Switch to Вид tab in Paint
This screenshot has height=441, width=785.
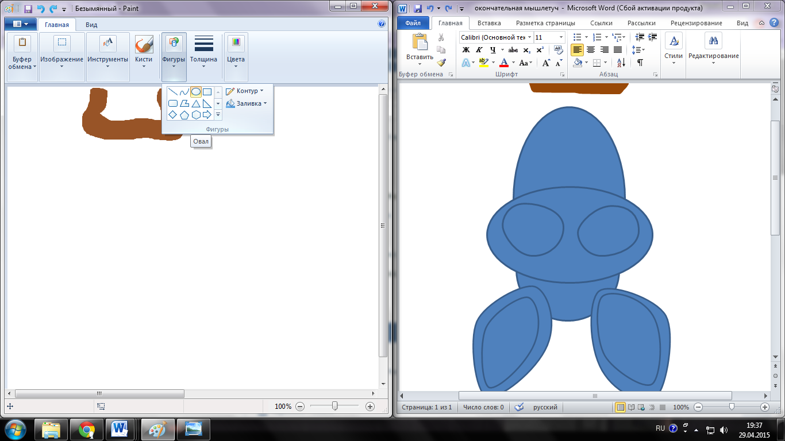[91, 25]
